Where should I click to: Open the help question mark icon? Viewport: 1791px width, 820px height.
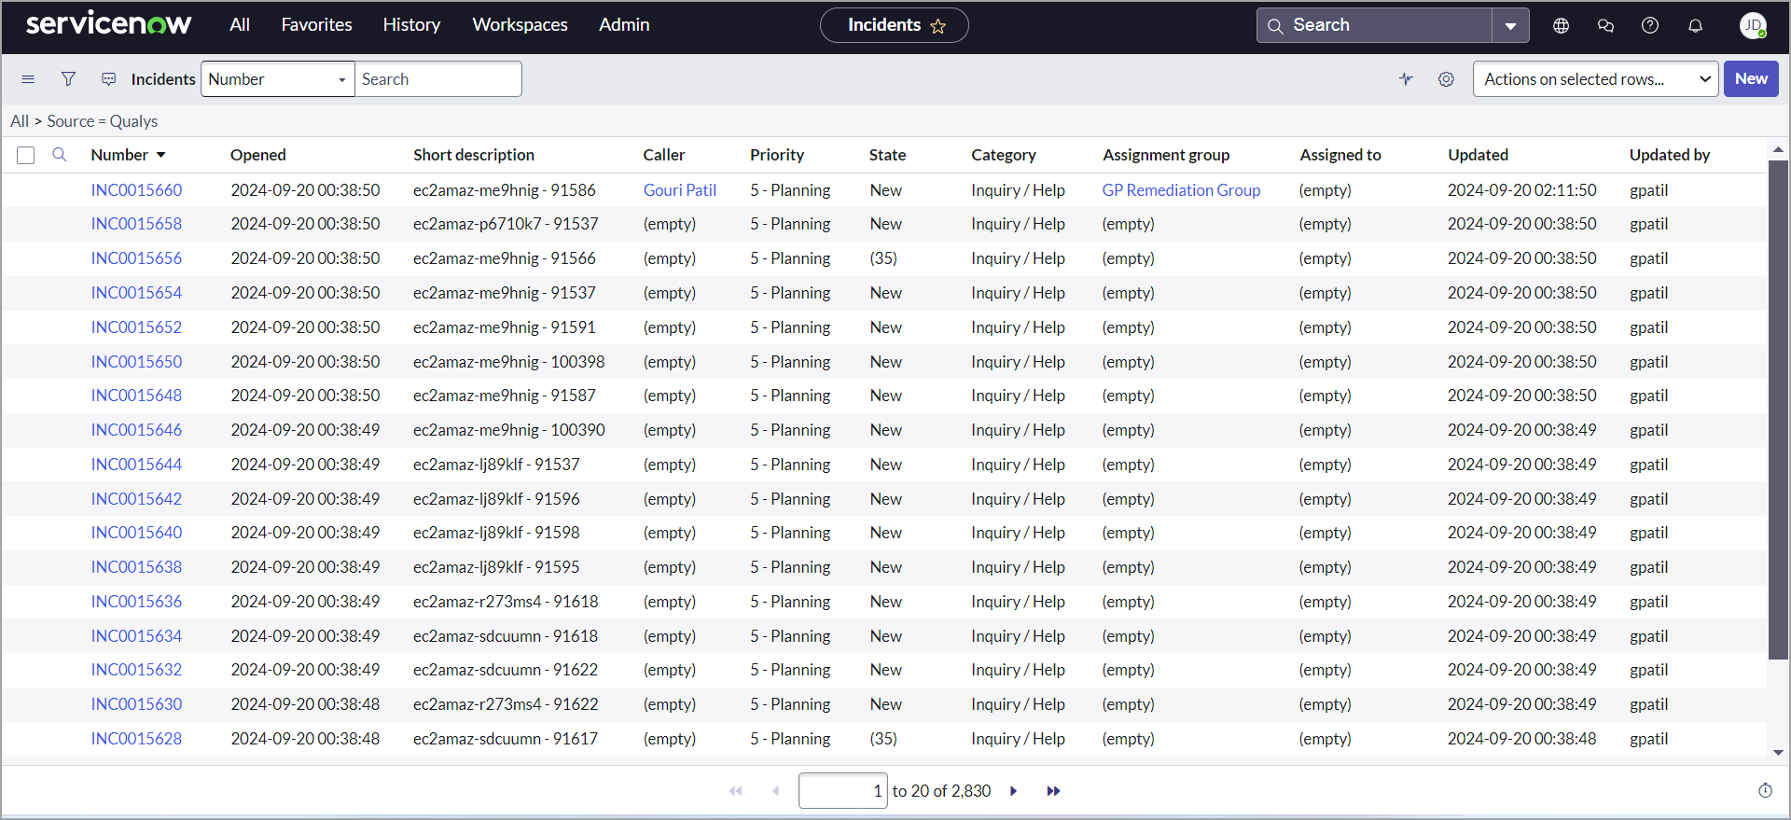[x=1649, y=25]
